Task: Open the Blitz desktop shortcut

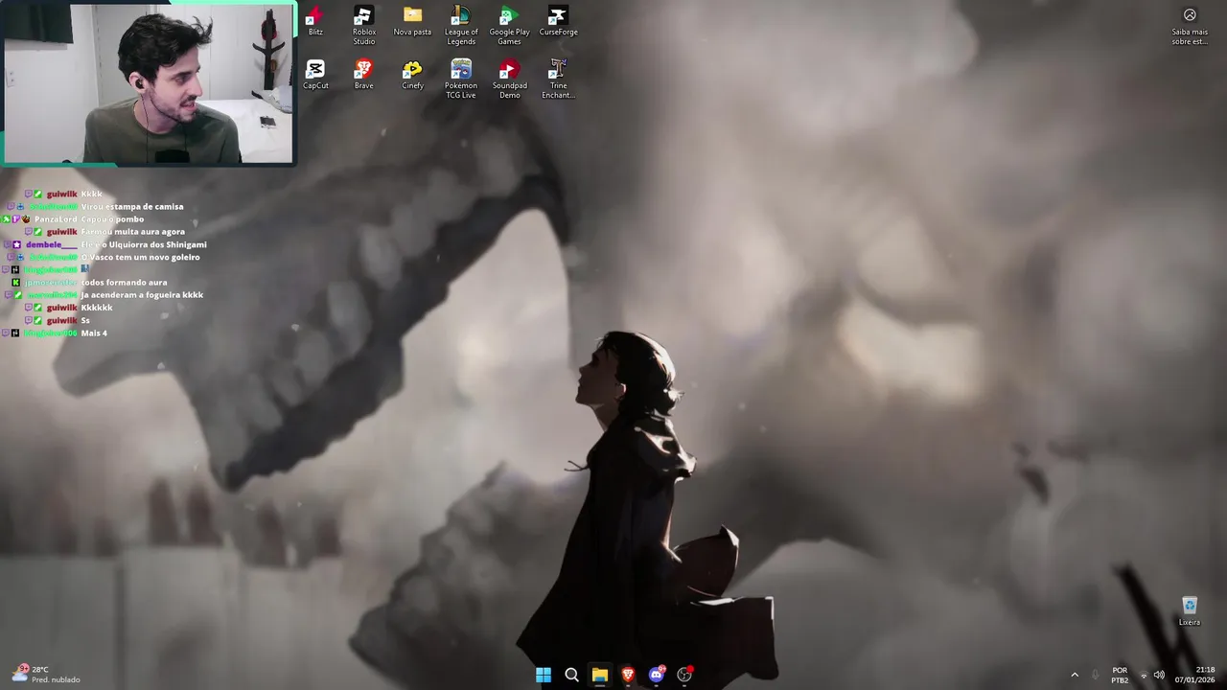Action: point(315,21)
